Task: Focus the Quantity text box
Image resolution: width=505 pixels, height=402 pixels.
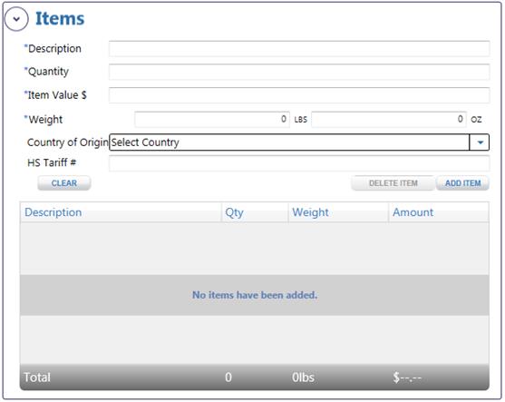Action: coord(299,72)
